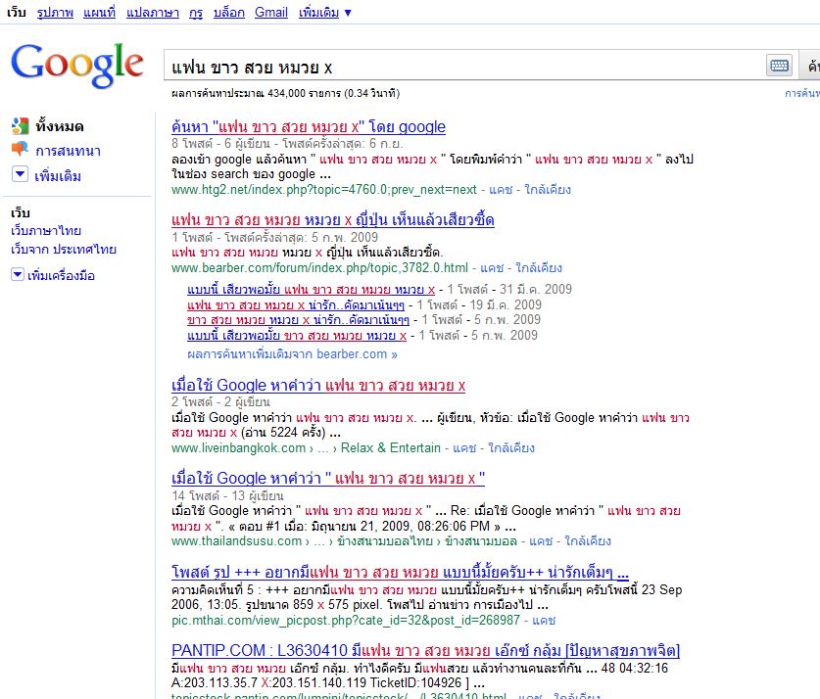
Task: Click the Google logo
Action: [x=76, y=65]
